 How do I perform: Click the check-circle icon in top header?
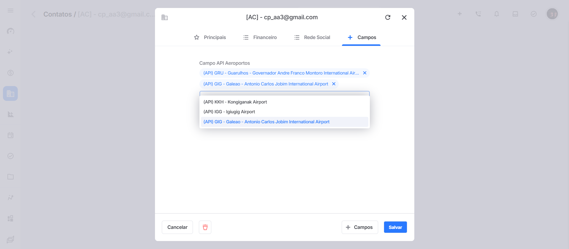[534, 14]
